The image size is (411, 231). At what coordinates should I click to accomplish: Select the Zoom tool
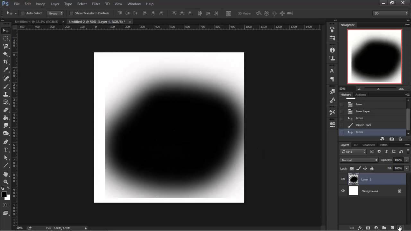coord(6,182)
